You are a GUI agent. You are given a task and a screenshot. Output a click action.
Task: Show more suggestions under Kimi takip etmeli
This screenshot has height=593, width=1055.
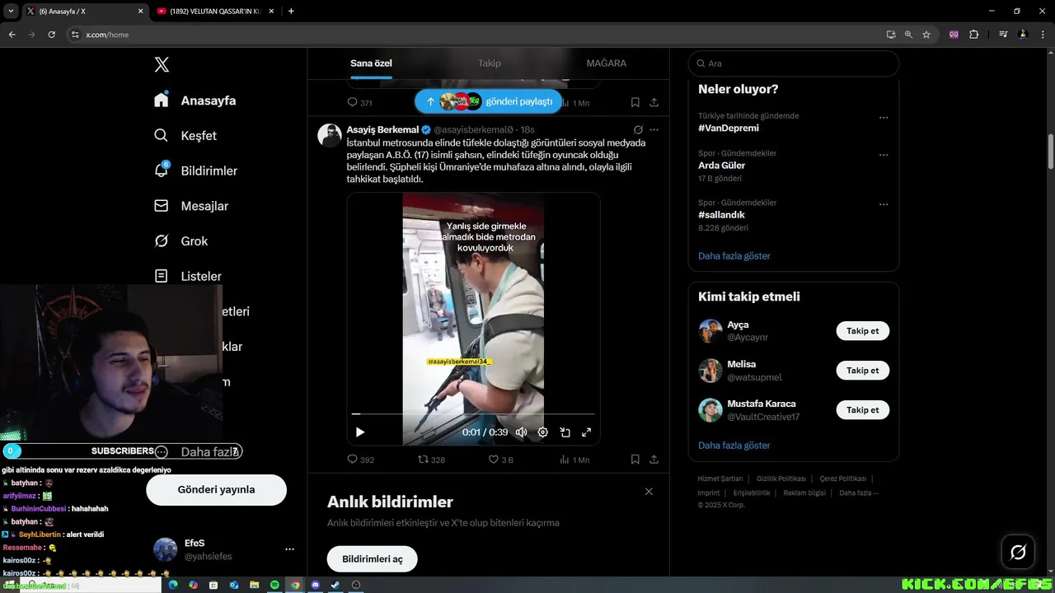pos(734,446)
